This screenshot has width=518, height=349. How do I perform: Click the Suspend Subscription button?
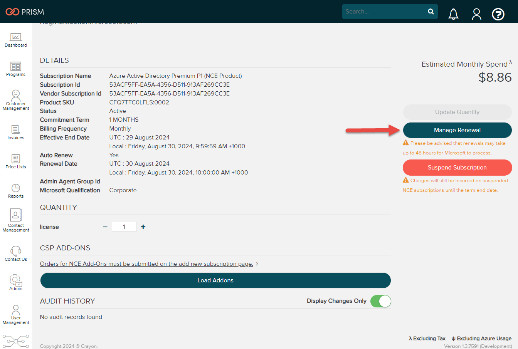pos(457,168)
